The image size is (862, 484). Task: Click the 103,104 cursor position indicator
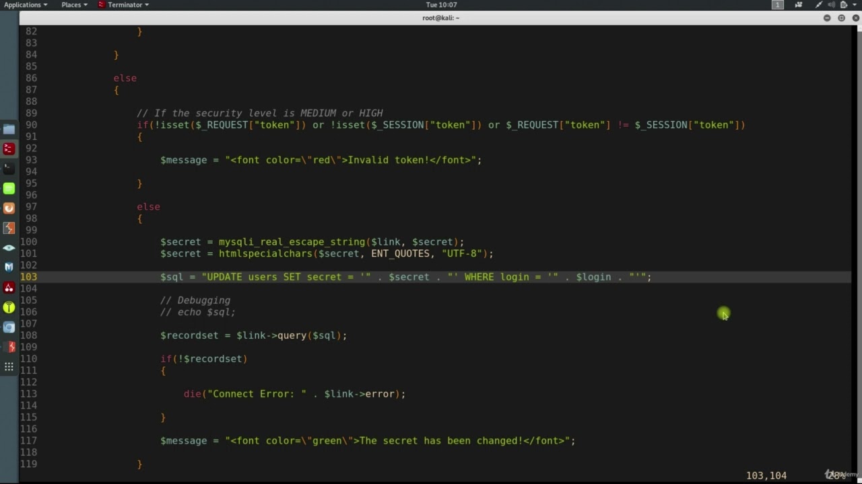[x=766, y=475]
